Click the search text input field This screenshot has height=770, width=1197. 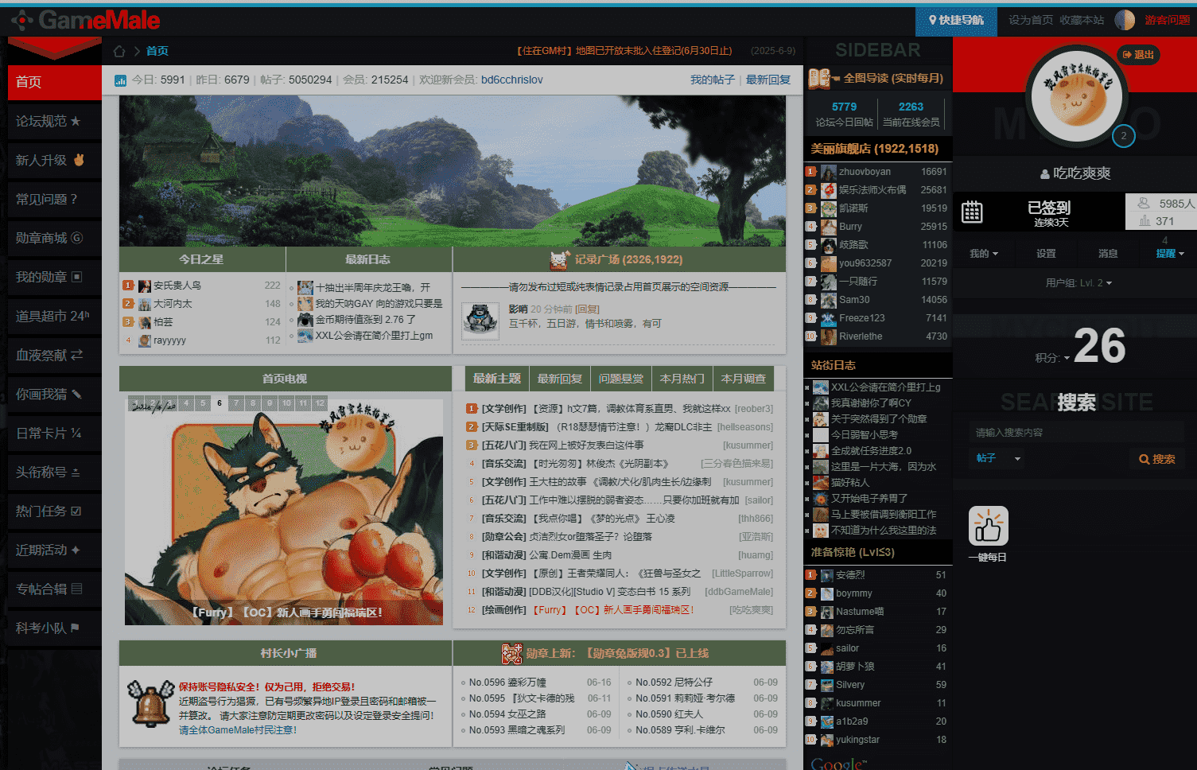(1077, 433)
